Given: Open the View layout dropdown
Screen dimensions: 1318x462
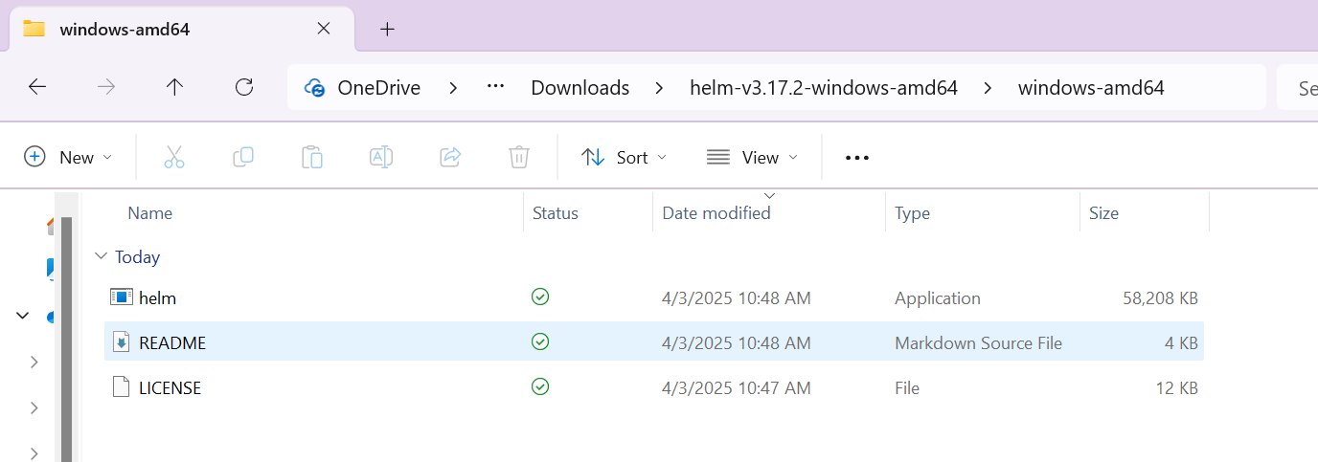Looking at the screenshot, I should pyautogui.click(x=752, y=157).
